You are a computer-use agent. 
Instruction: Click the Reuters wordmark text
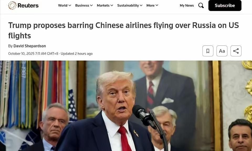pos(28,6)
